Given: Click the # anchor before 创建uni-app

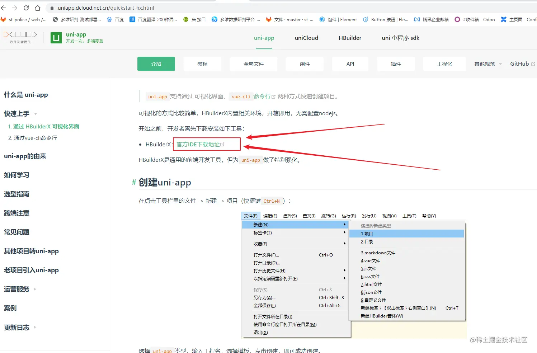Looking at the screenshot, I should pos(134,183).
